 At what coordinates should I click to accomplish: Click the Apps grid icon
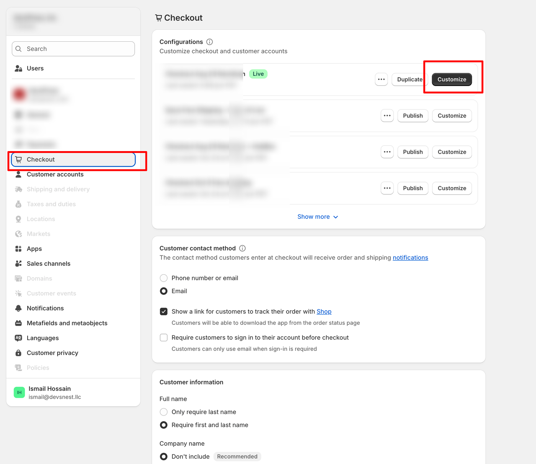[x=18, y=249]
